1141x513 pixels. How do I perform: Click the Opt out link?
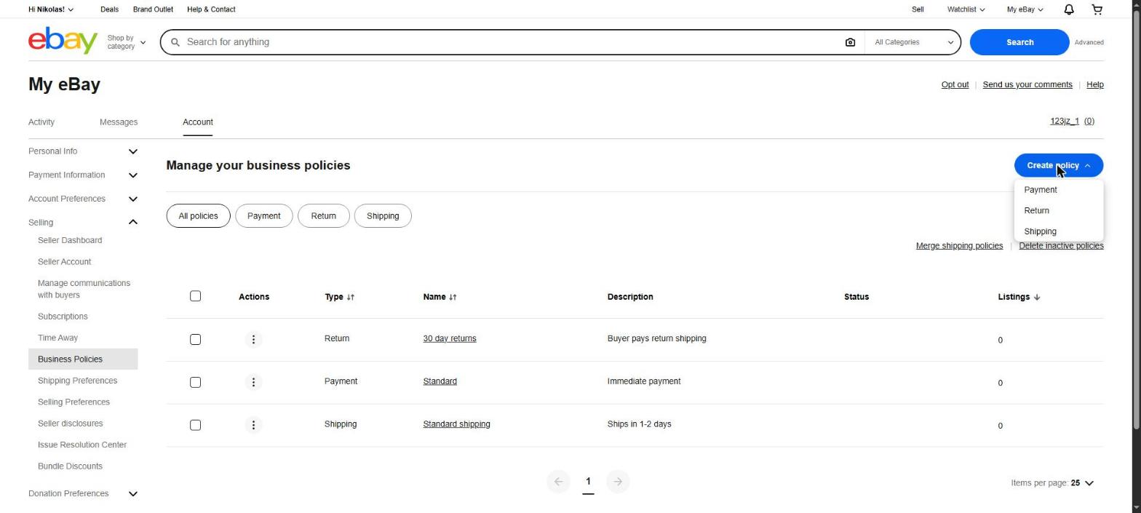(955, 85)
